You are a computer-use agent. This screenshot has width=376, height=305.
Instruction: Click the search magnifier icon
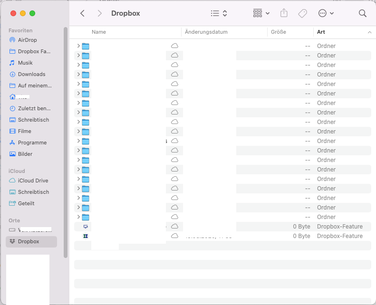click(x=363, y=13)
